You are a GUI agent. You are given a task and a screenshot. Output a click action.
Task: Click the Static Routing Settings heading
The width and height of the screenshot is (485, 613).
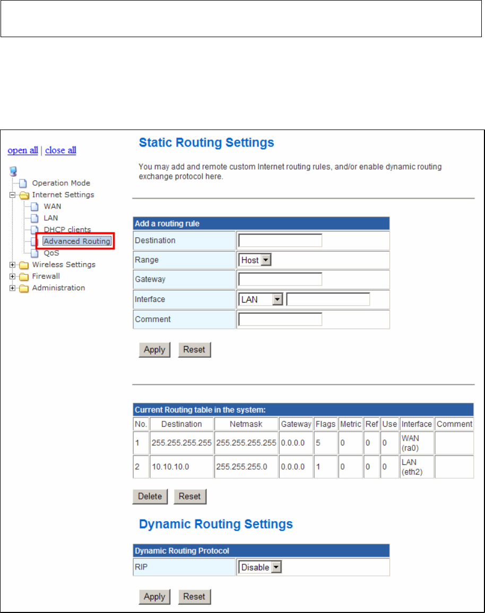coord(206,143)
